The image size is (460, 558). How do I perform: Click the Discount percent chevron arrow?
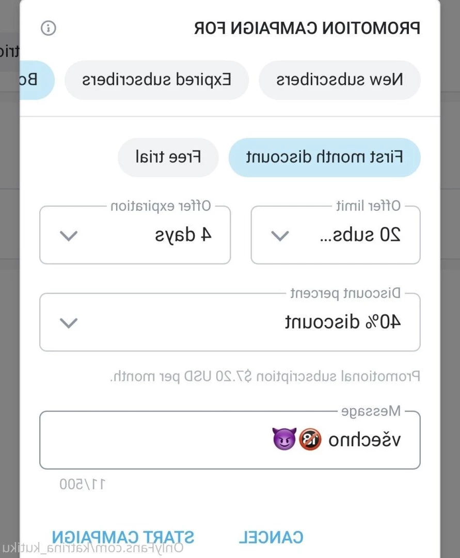coord(69,323)
